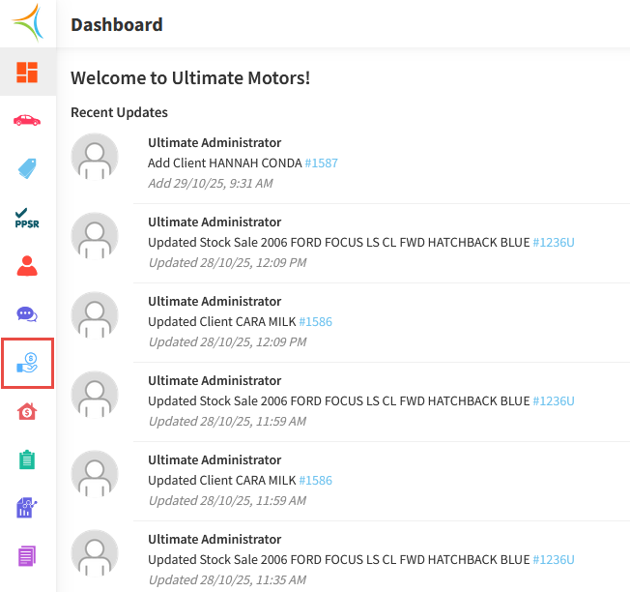Open the red person clients icon
630x592 pixels.
[27, 266]
